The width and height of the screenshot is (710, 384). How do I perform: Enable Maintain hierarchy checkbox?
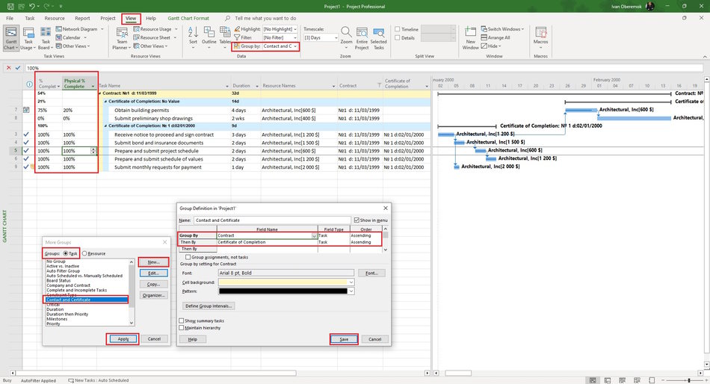click(182, 327)
